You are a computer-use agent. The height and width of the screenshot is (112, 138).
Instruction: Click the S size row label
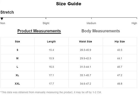click(17, 50)
